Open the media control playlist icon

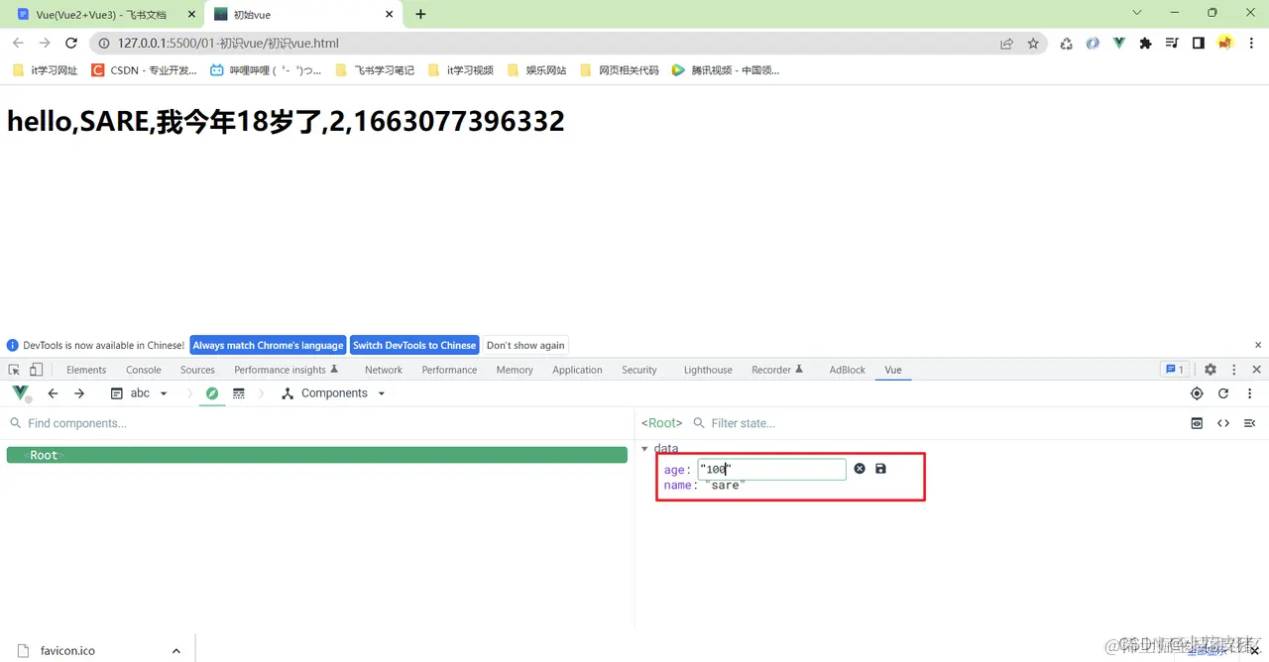point(1172,44)
